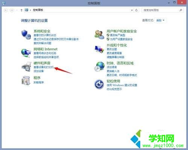
Task: Click 为用户设置家庭安全 link
Action: pyautogui.click(x=121, y=39)
